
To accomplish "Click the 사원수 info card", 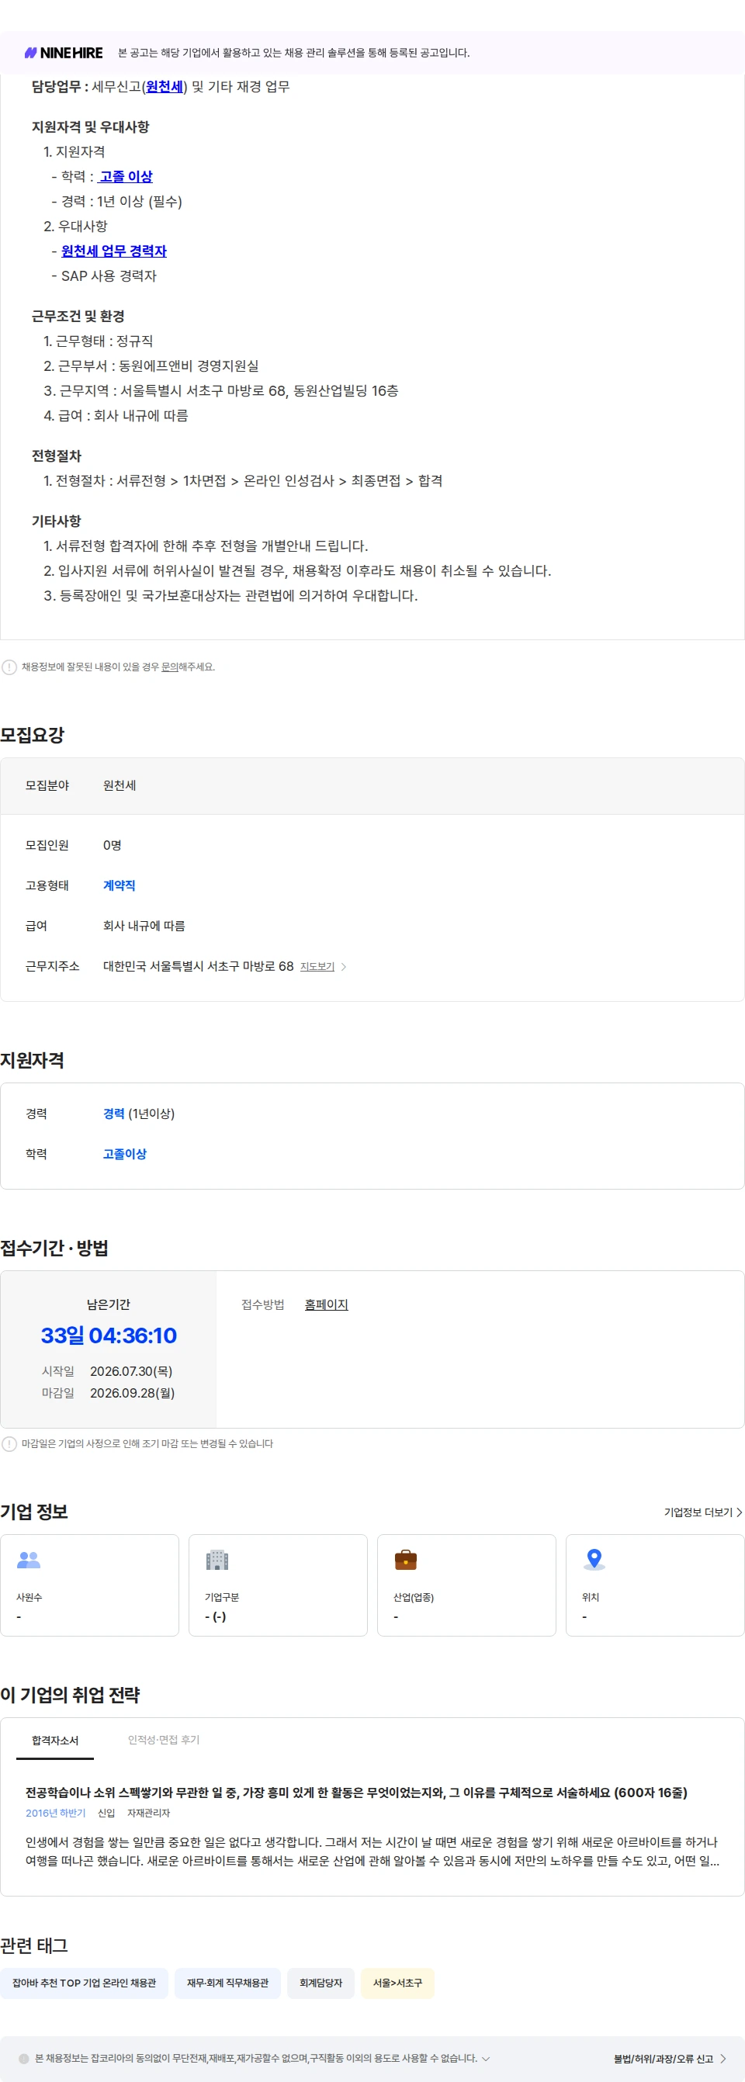I will click(x=90, y=1585).
